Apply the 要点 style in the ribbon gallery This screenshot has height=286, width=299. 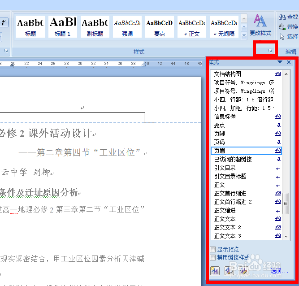[160, 27]
